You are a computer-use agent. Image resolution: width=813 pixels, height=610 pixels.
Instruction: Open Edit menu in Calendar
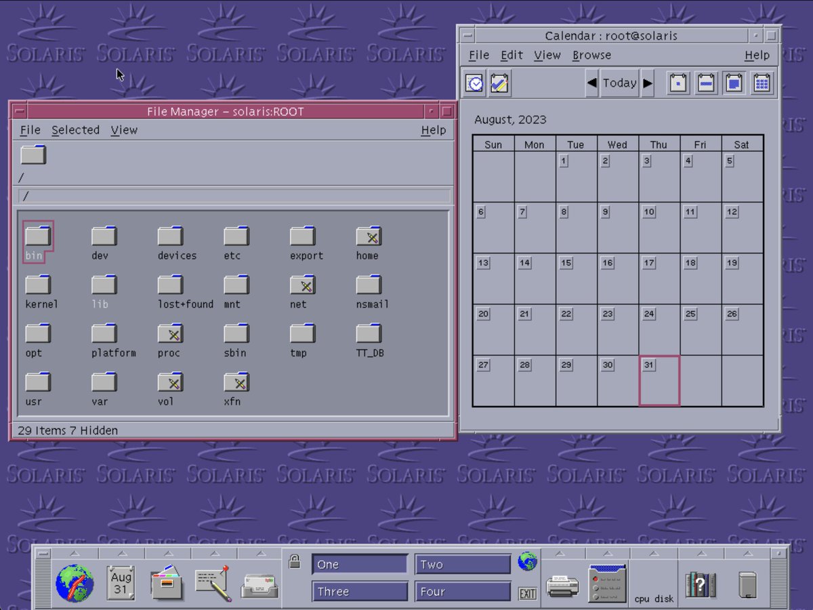pyautogui.click(x=512, y=56)
